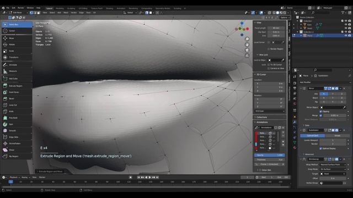Collapse the 3D Cursor panel

(261, 75)
